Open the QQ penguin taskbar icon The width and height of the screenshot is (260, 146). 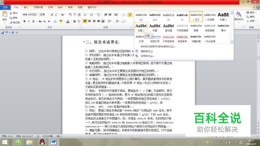42,142
